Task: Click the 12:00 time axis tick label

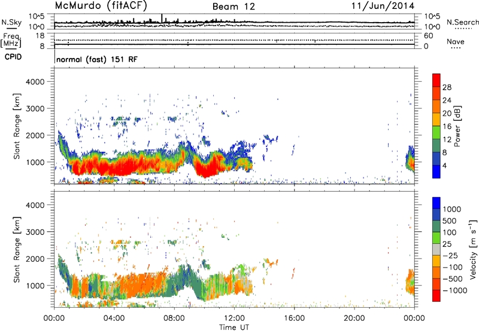Action: click(x=234, y=318)
